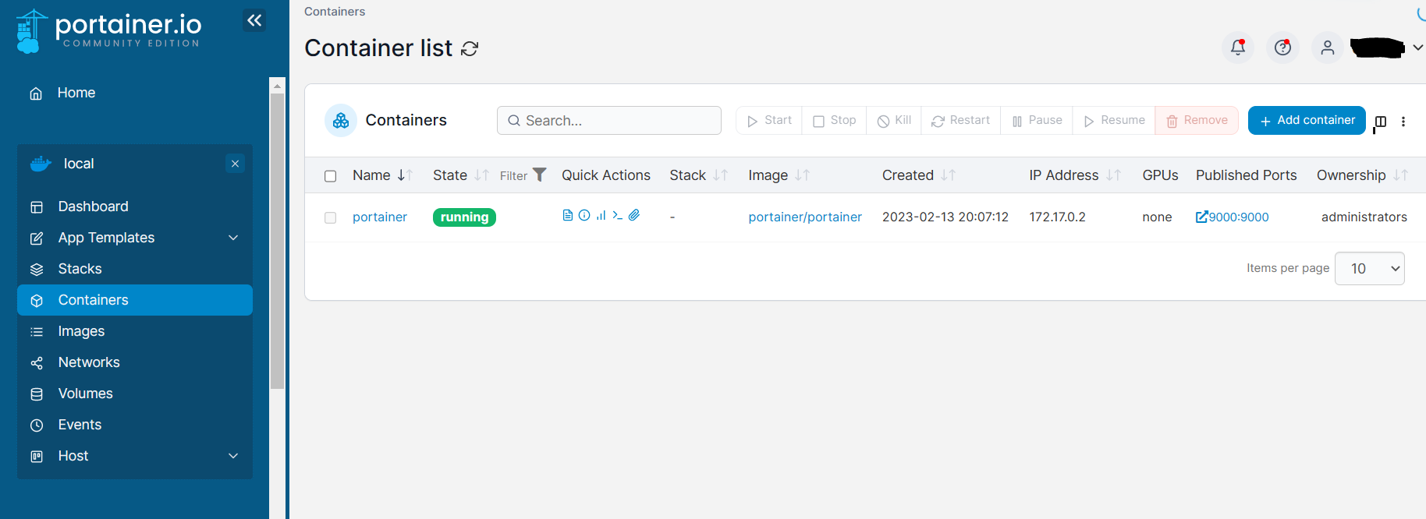Open Networks in sidebar
Viewport: 1426px width, 519px height.
135,362
